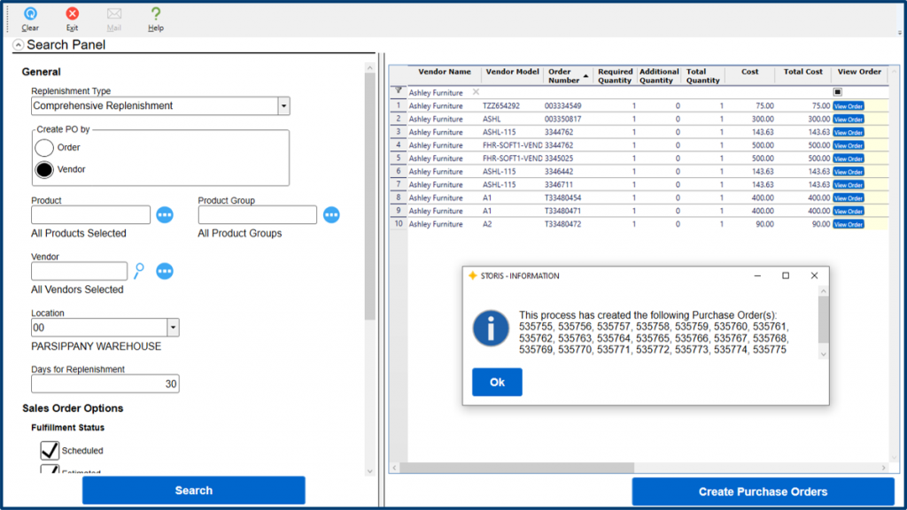Open Vendor selection ellipsis button
The height and width of the screenshot is (510, 907).
pos(165,271)
